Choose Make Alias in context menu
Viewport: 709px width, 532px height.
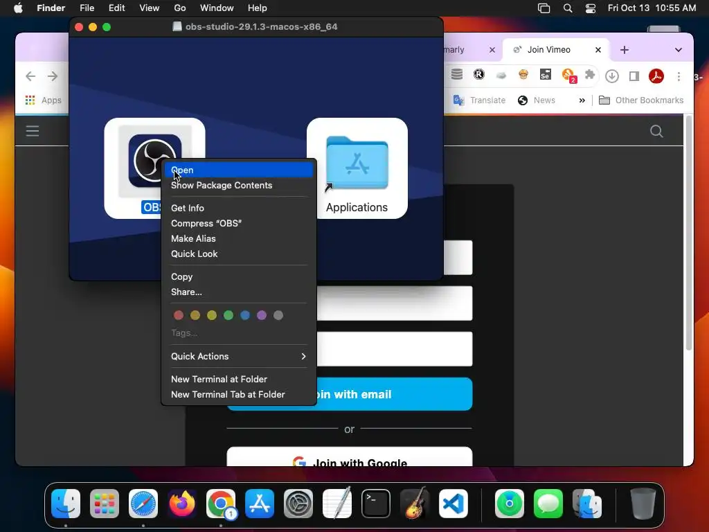point(239,239)
